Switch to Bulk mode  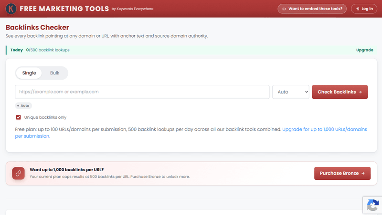coord(54,73)
